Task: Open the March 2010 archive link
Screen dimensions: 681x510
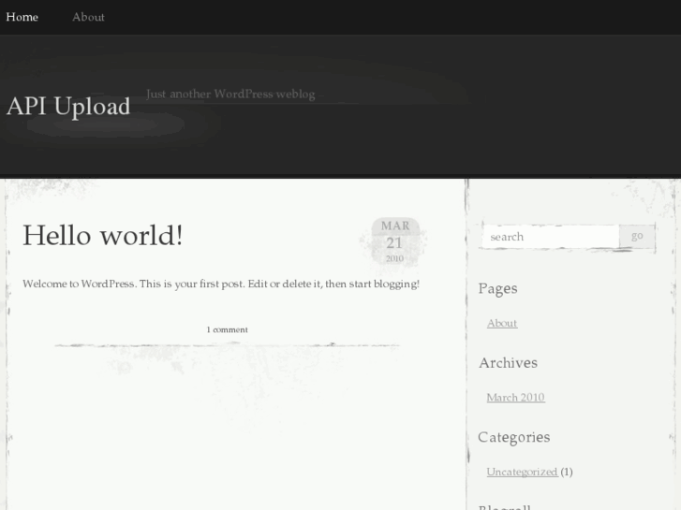Action: (x=515, y=397)
